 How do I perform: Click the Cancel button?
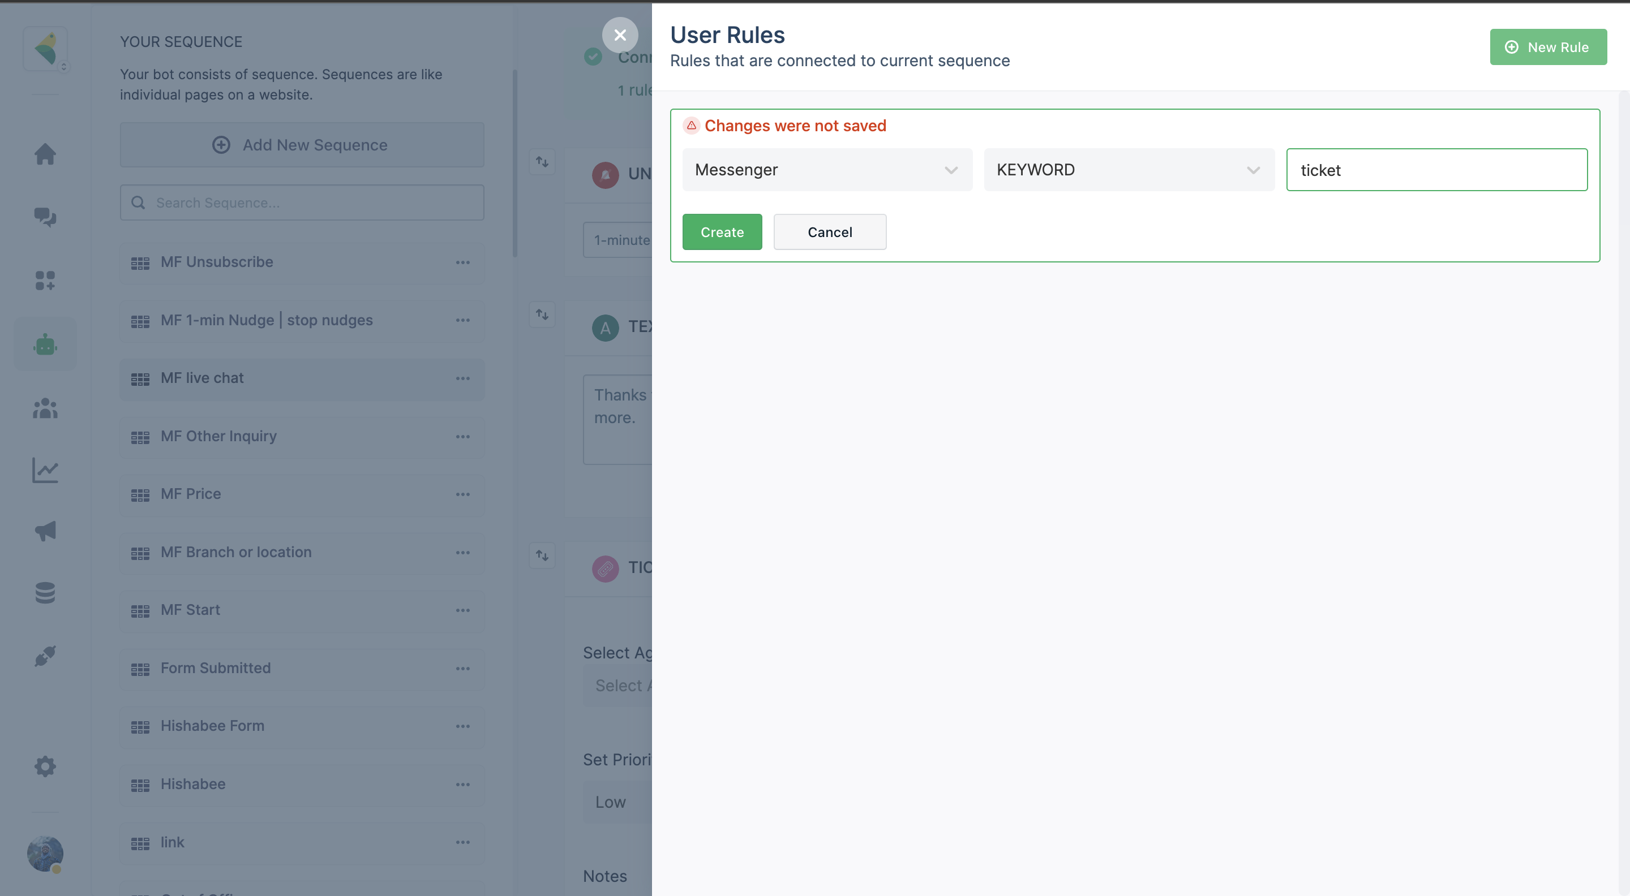(829, 232)
